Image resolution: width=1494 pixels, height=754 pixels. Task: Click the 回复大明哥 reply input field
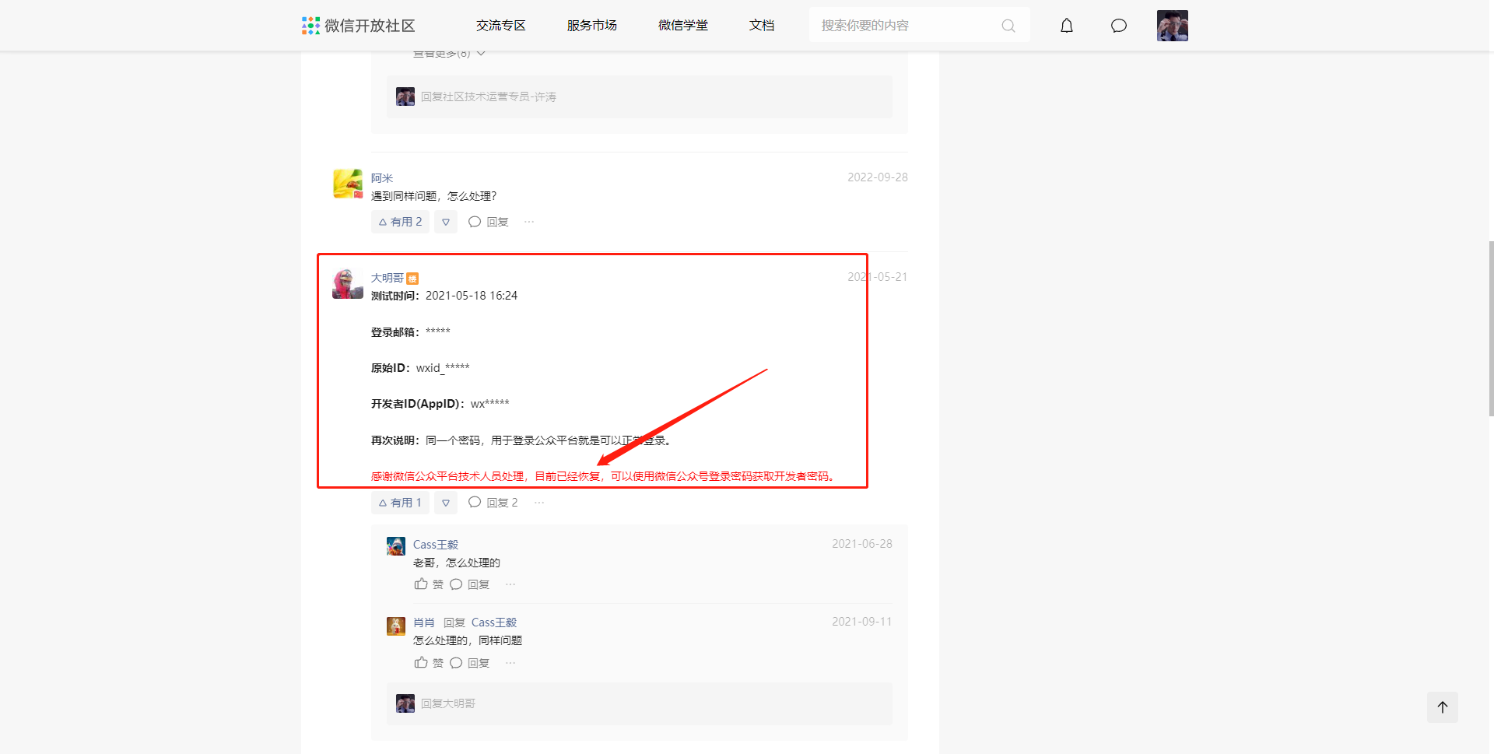640,704
